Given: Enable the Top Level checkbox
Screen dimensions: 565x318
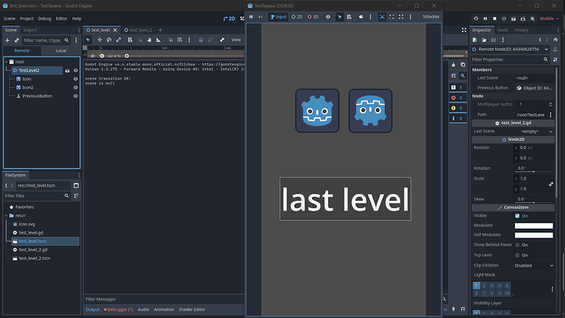Looking at the screenshot, I should click(x=518, y=255).
